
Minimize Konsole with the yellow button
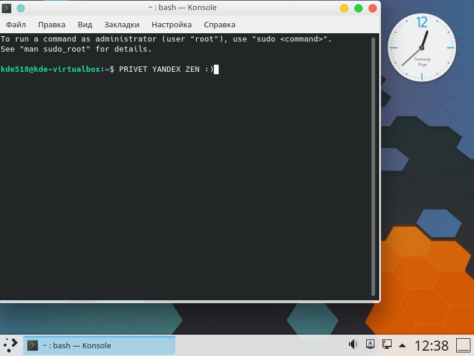point(344,8)
